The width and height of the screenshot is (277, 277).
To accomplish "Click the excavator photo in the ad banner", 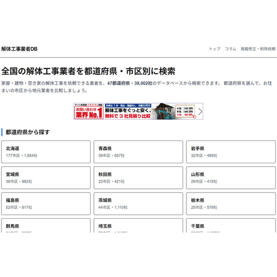I will [x=163, y=111].
